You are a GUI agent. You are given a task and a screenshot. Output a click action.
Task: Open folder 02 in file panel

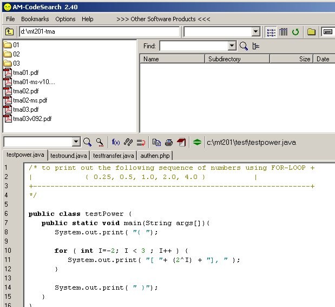coord(12,54)
